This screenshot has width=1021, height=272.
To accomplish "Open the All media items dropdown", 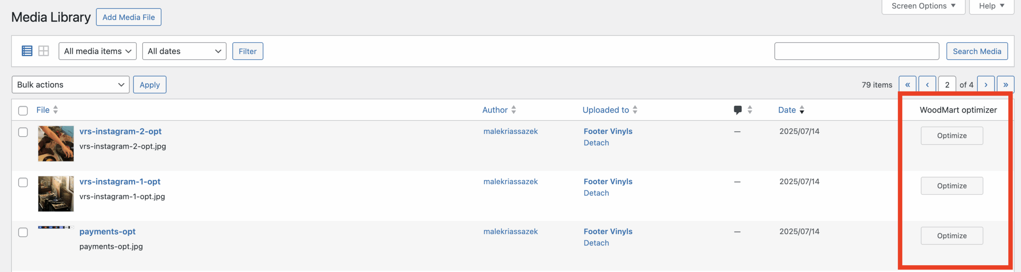I will [x=98, y=51].
